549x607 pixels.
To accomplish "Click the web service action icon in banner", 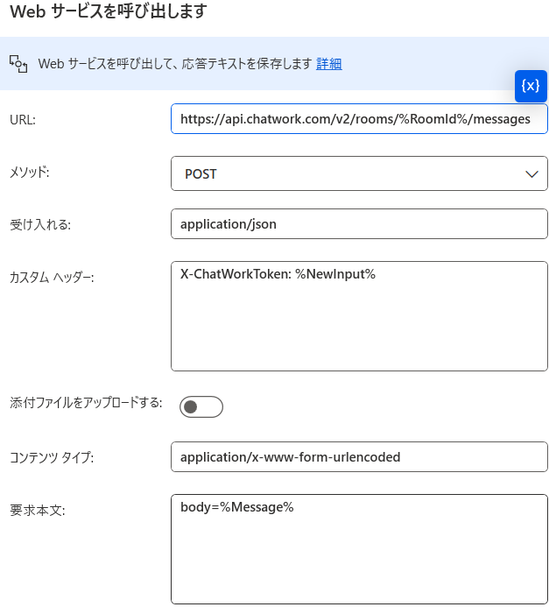I will click(18, 64).
